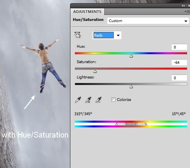190x168 pixels.
Task: Click the 315°/345° range readout
Action: point(83,114)
